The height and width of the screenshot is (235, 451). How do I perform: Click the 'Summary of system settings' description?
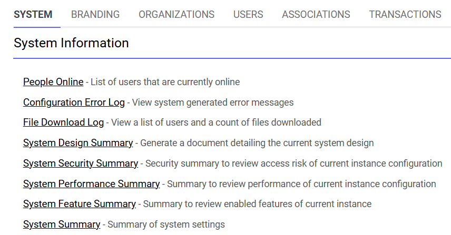(166, 224)
